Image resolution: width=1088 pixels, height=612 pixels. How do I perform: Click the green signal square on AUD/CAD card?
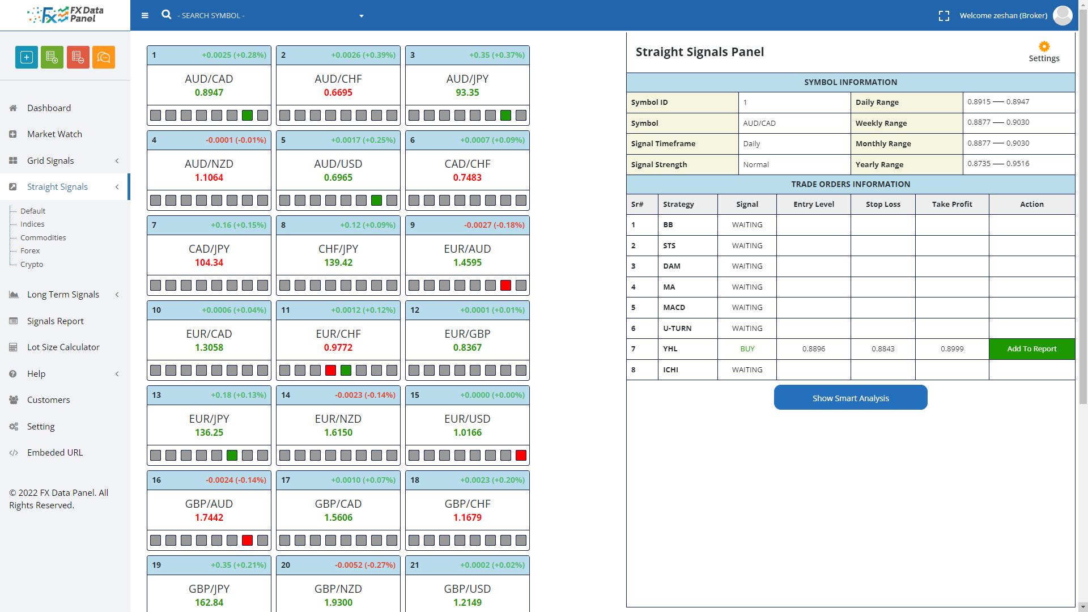(x=247, y=116)
